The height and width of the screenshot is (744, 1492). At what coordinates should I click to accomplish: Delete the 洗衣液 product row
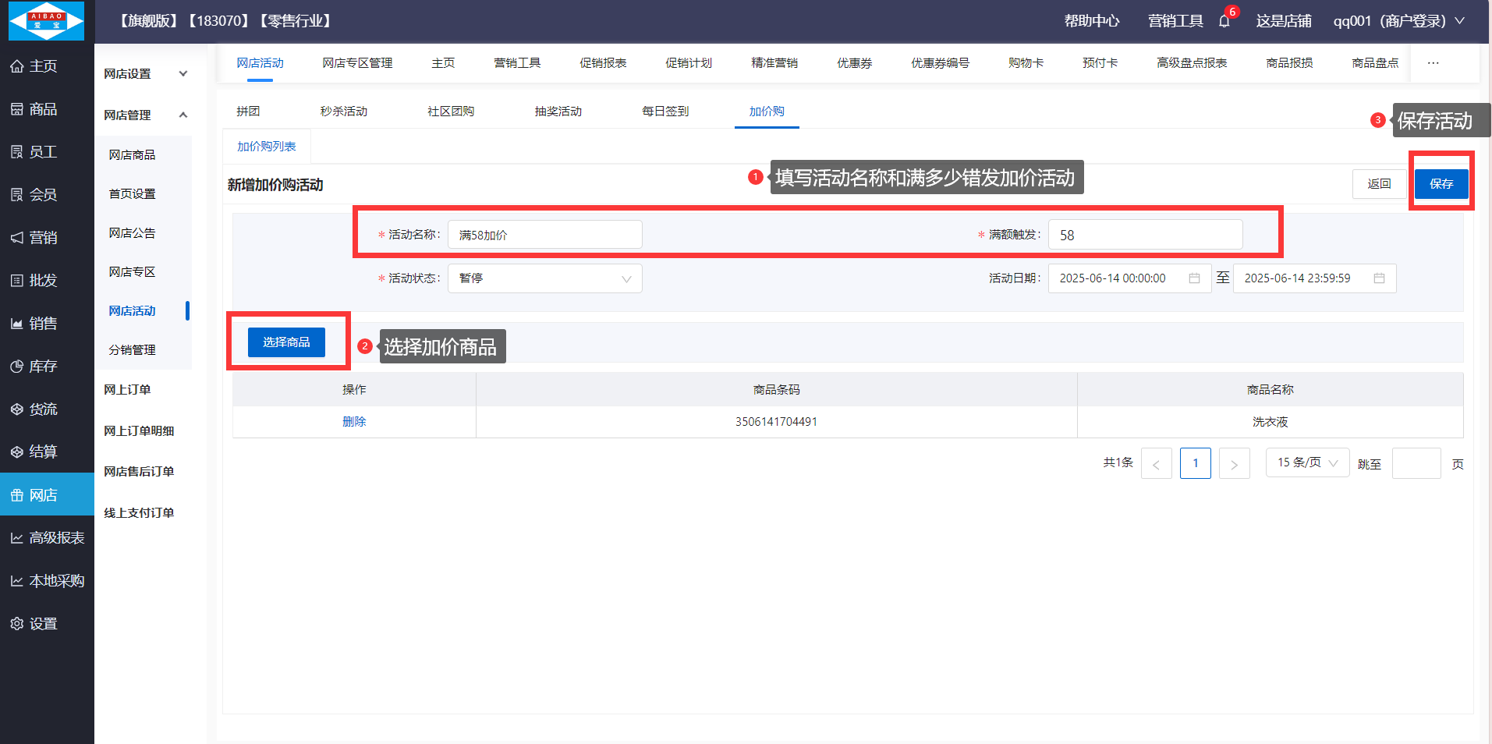354,422
